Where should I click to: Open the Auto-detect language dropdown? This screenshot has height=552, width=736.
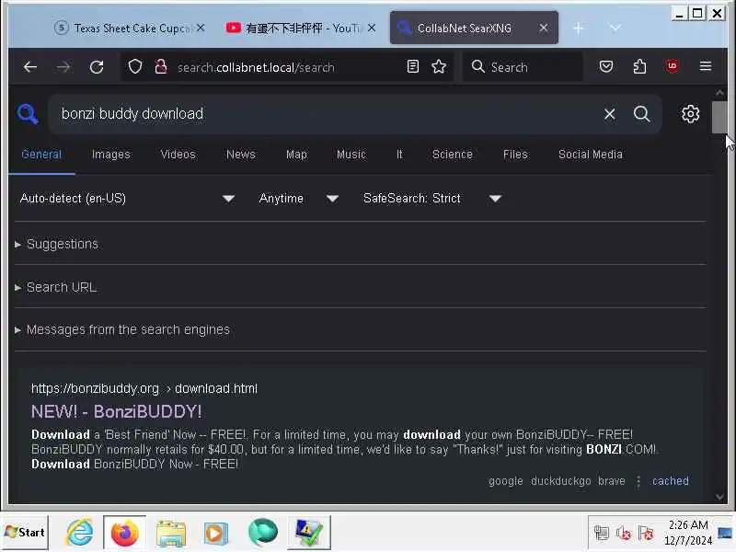point(127,199)
